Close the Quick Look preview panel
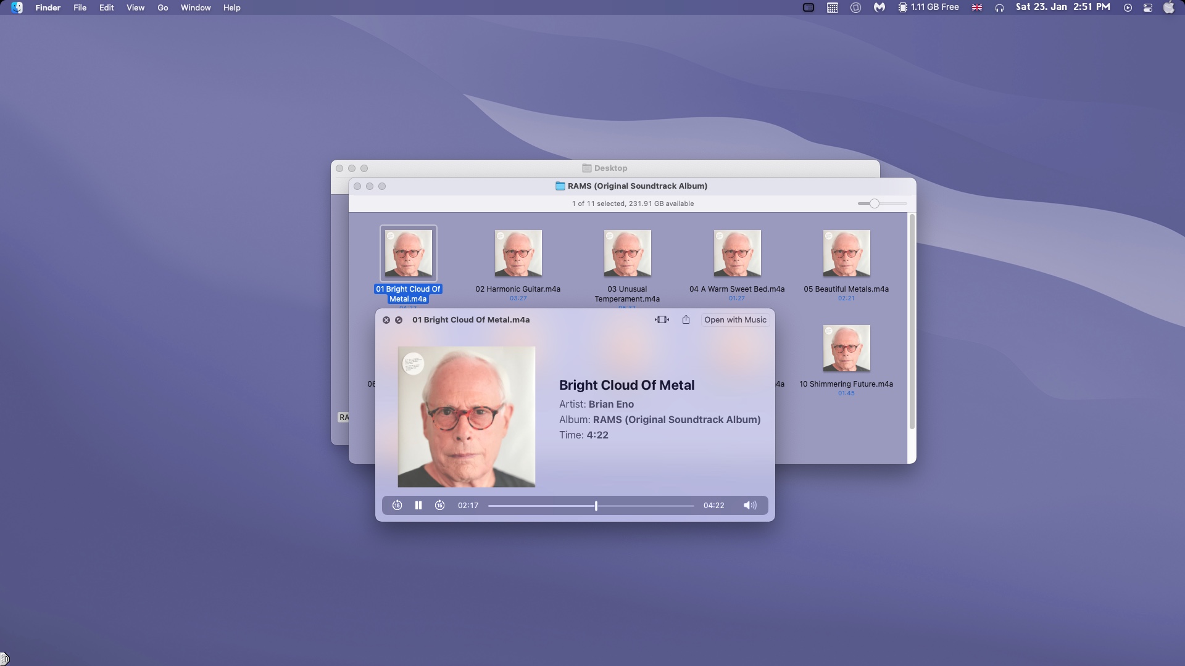1185x666 pixels. (x=386, y=320)
